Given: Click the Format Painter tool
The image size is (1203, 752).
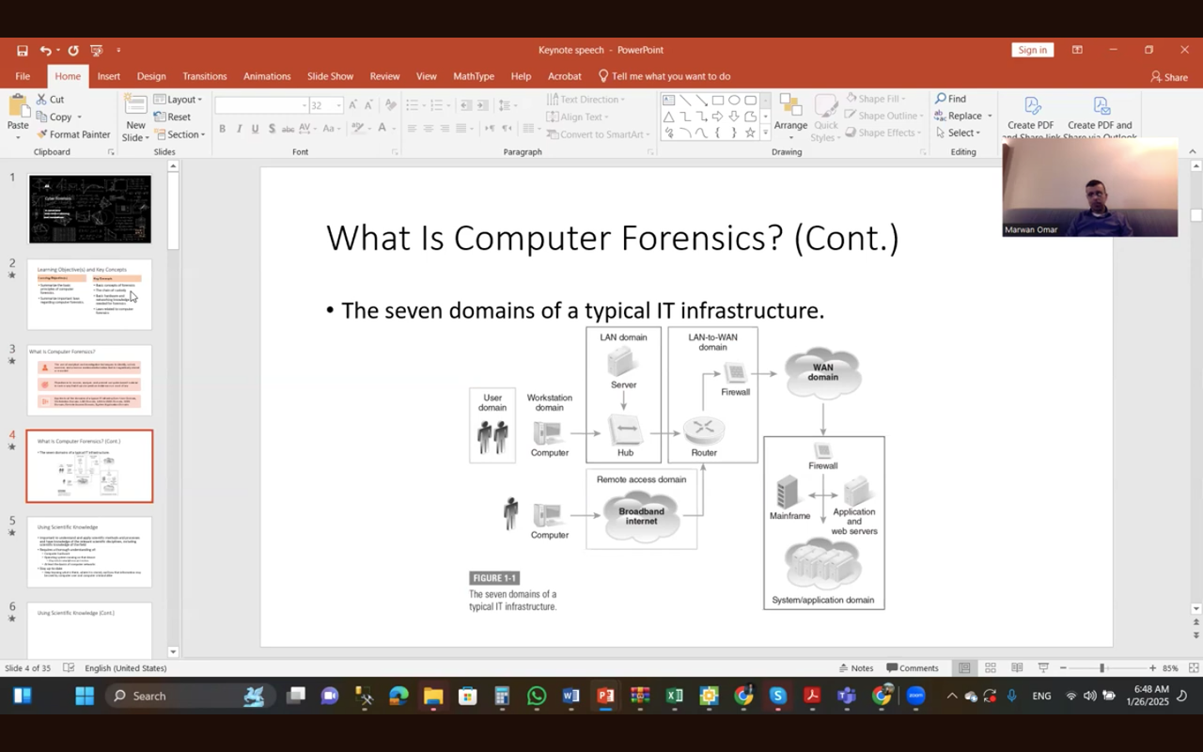Looking at the screenshot, I should [x=72, y=134].
